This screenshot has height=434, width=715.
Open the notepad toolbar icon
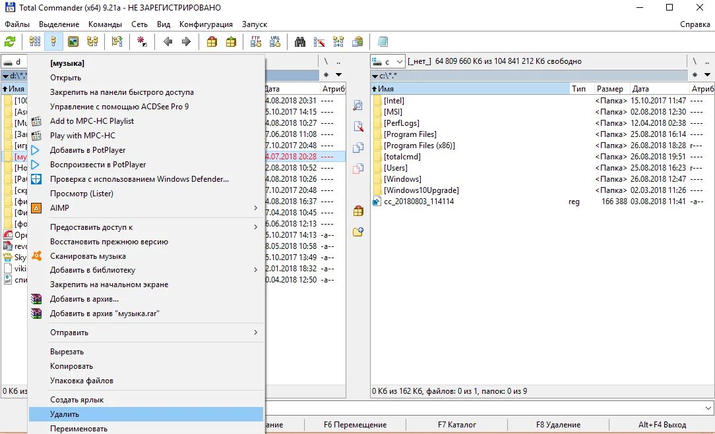tap(383, 42)
